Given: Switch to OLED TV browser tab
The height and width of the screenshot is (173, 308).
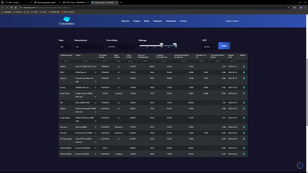Looking at the screenshot, I should tap(75, 3).
